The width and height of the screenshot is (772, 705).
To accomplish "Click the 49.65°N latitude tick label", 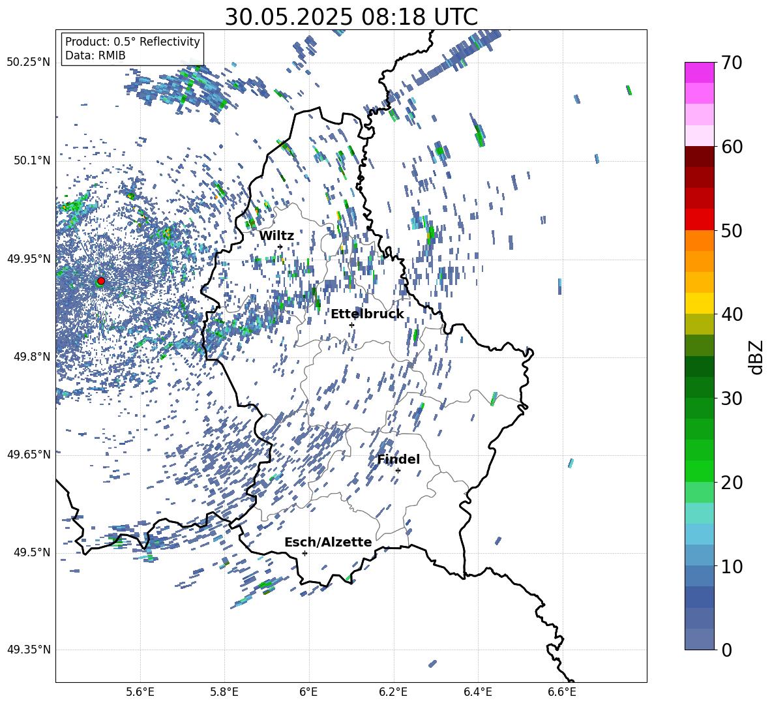I will pyautogui.click(x=29, y=454).
